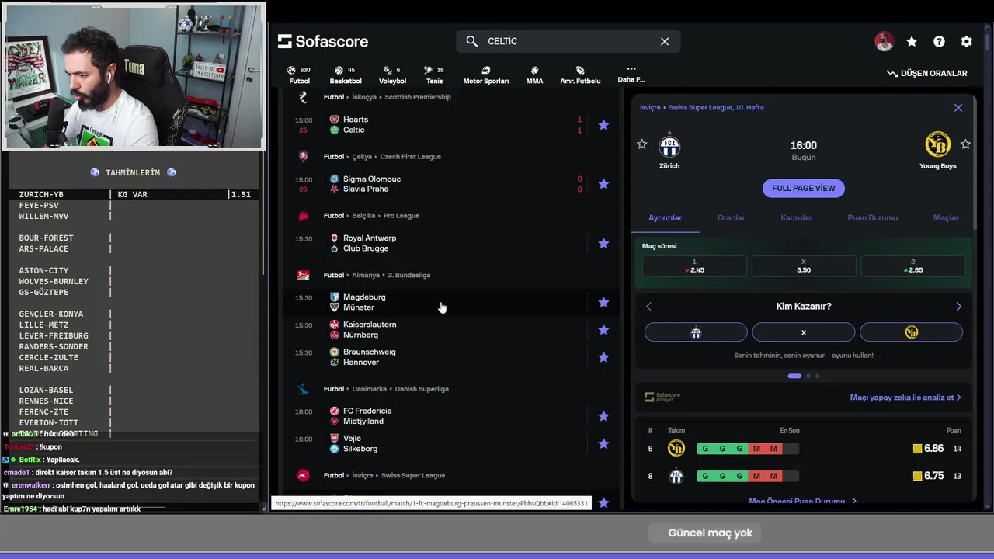The image size is (994, 559).
Task: Toggle favorite star for Kaiserslautern vs Nürnberg
Action: point(603,330)
